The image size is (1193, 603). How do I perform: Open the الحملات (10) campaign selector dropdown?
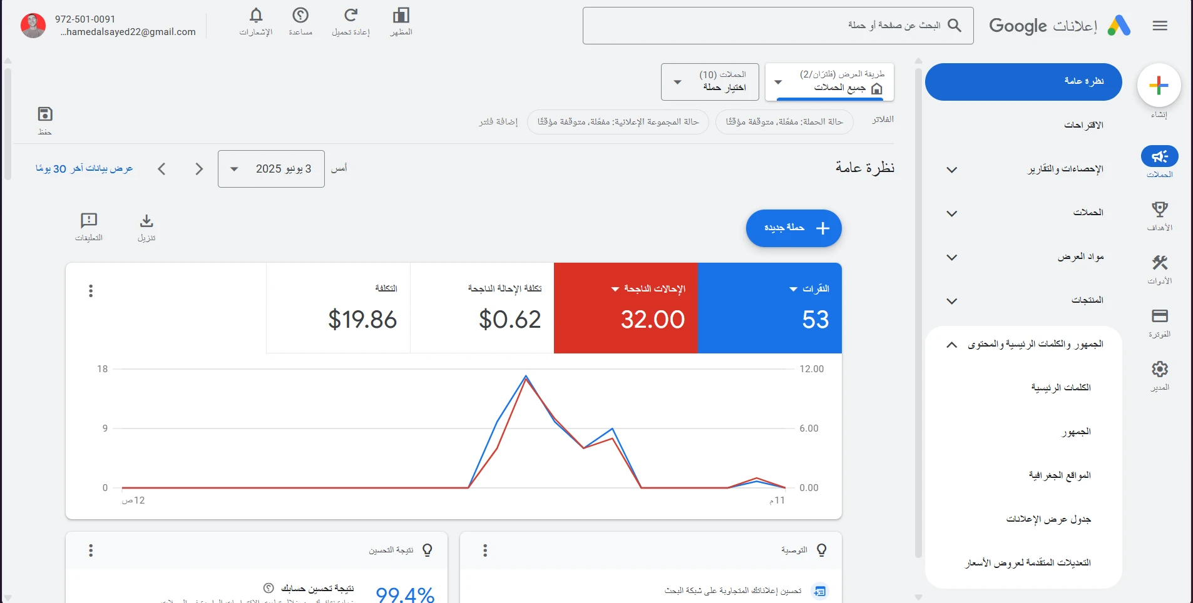point(710,81)
